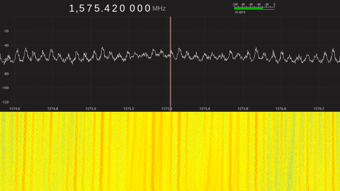
Task: Click the digit 2 in the frequency readout
Action: 113,8
